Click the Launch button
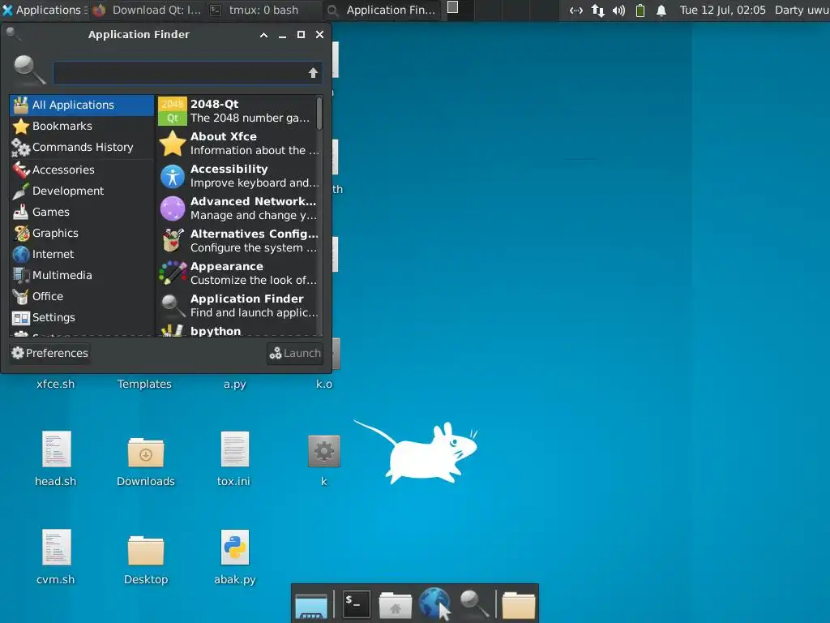Viewport: 830px width, 623px height. coord(295,354)
